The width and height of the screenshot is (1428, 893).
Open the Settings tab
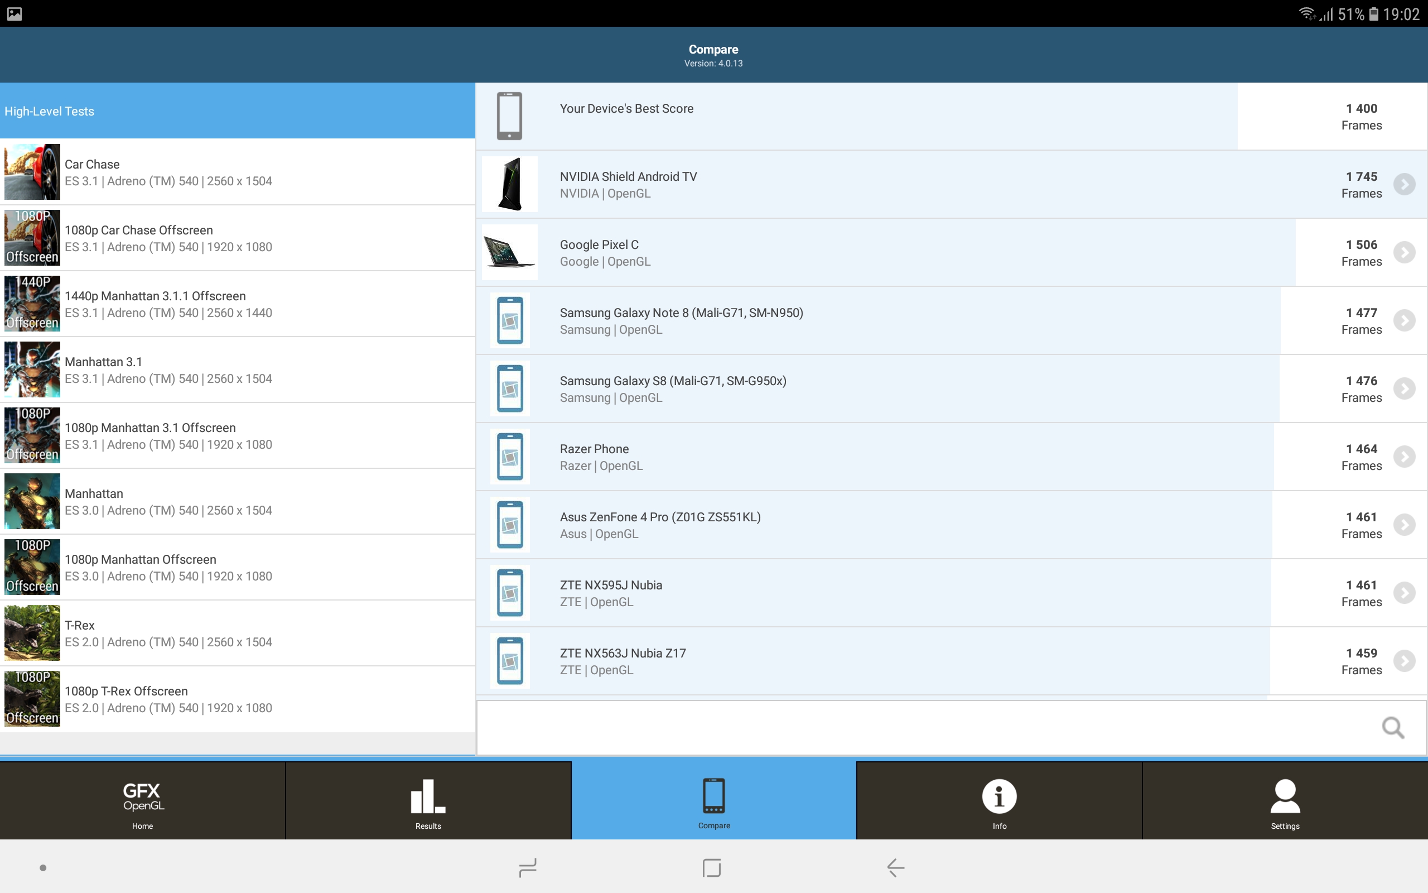coord(1285,800)
